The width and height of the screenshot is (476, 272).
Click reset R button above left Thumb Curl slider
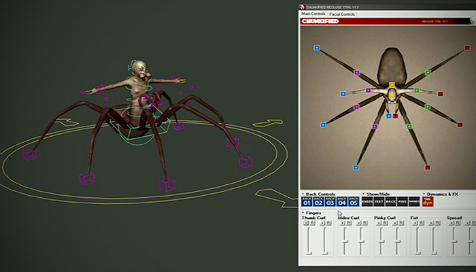(x=312, y=223)
